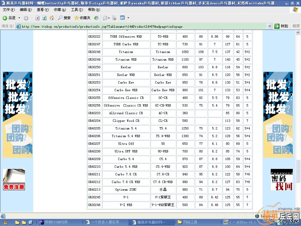301x226 pixels.
Task: Click the mail envelope toolbar icon
Action: 105,18
